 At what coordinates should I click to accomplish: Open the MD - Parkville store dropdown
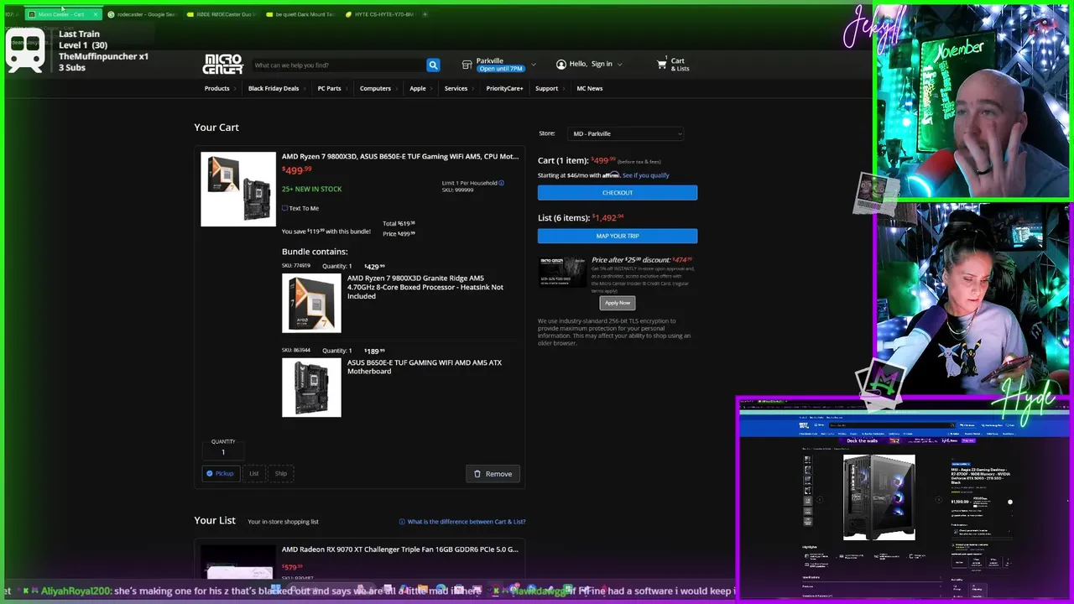pos(626,133)
